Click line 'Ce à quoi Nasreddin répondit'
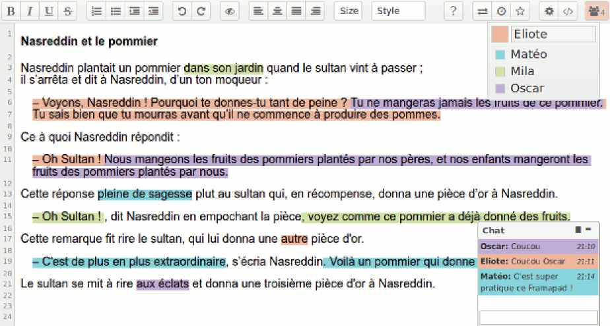The width and height of the screenshot is (610, 326). point(100,138)
